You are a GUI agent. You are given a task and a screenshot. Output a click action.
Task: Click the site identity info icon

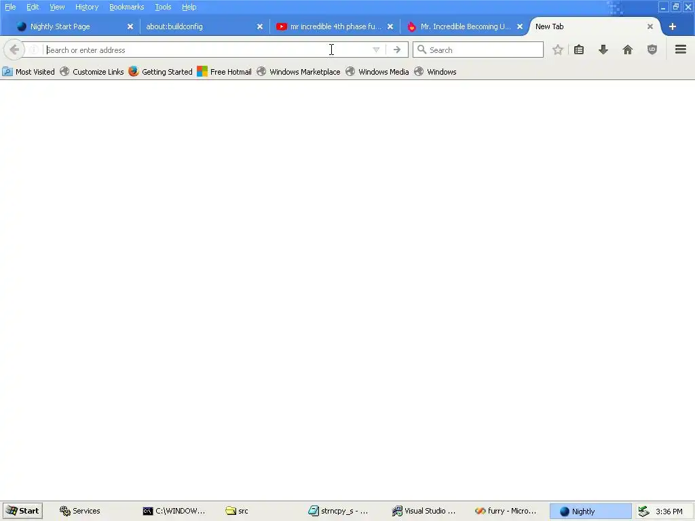(x=34, y=50)
